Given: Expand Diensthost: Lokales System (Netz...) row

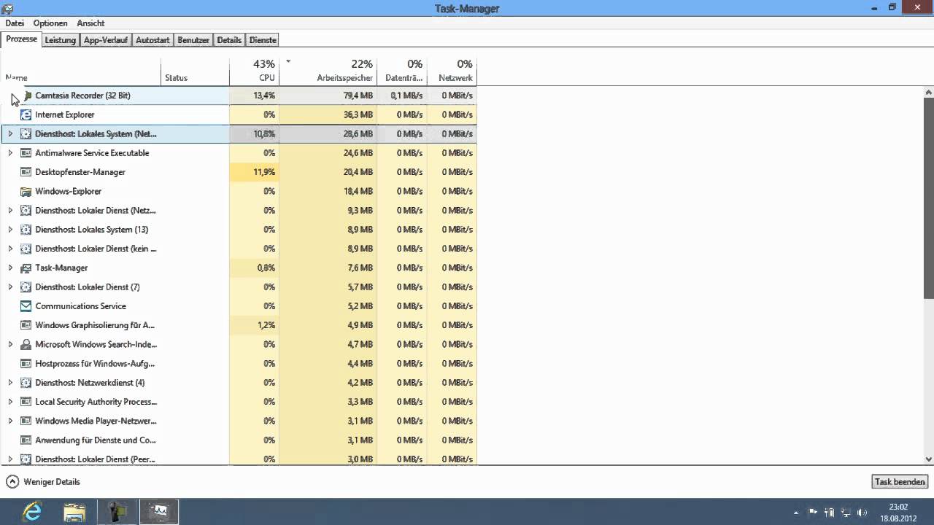Looking at the screenshot, I should [x=10, y=133].
